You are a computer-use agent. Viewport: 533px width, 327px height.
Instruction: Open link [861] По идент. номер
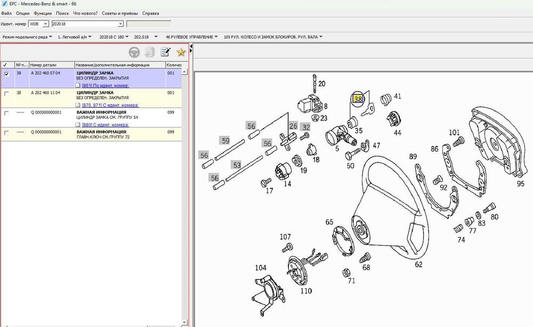coord(106,86)
